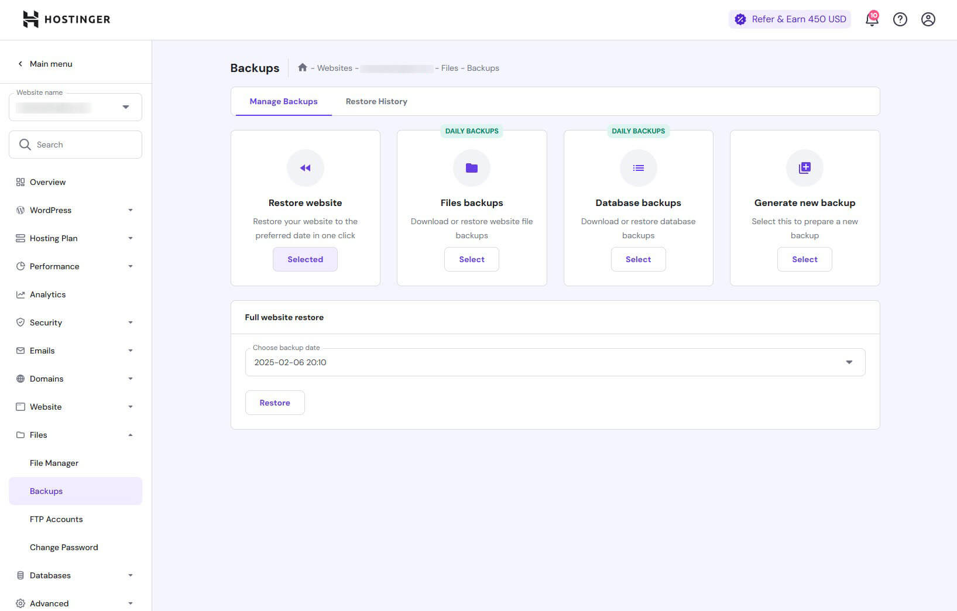Click the home icon in breadcrumb
Image resolution: width=957 pixels, height=611 pixels.
pos(302,67)
